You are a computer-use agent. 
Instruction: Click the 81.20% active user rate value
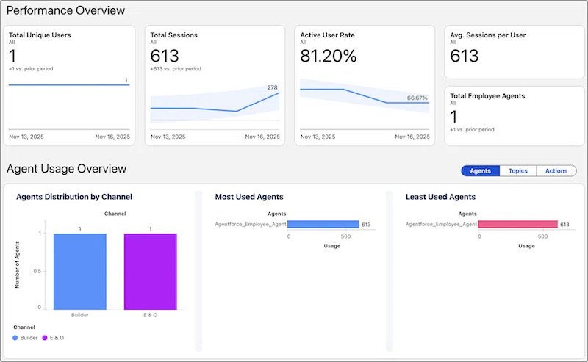point(328,56)
